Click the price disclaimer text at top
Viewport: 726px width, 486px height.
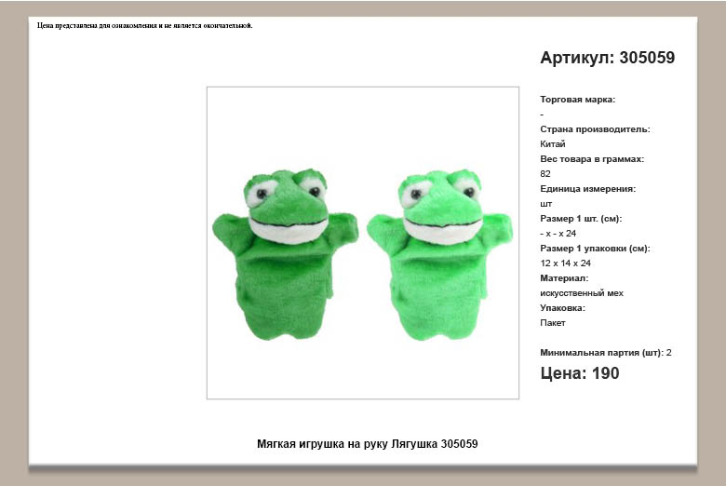coord(144,25)
